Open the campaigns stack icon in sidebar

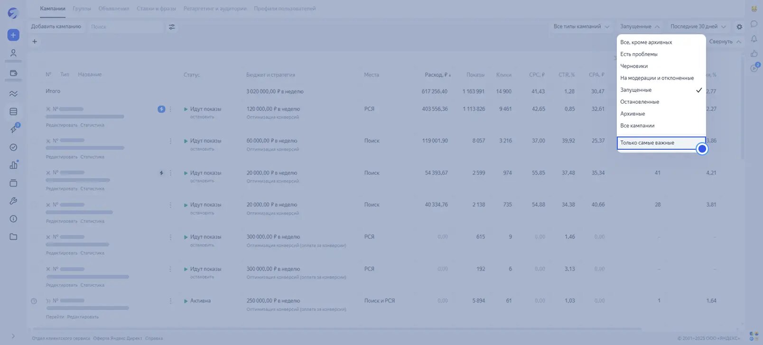(13, 112)
